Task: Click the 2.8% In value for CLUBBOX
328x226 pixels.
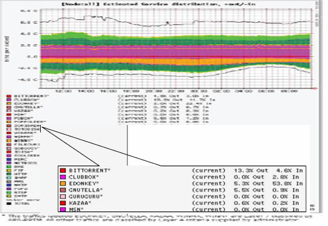Action: pos(286,177)
